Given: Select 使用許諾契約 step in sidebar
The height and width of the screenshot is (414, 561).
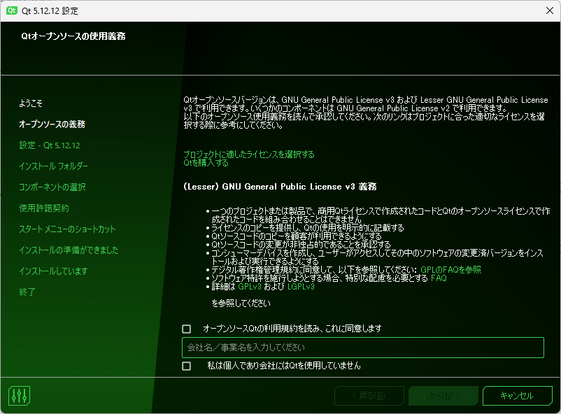Looking at the screenshot, I should (44, 208).
